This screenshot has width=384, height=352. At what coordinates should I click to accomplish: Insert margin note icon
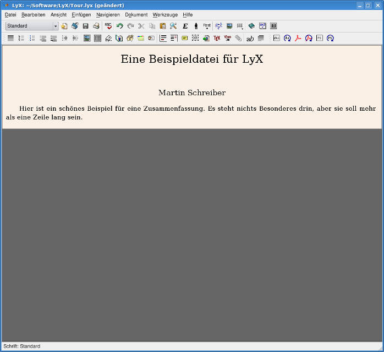click(174, 38)
